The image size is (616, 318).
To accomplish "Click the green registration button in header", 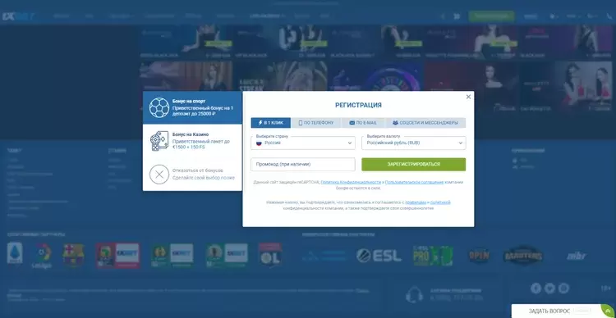I will pos(491,16).
